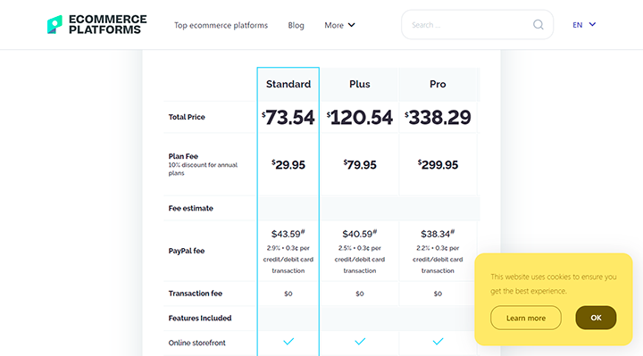Click the $120.54 total price
The width and height of the screenshot is (643, 356).
coord(360,118)
